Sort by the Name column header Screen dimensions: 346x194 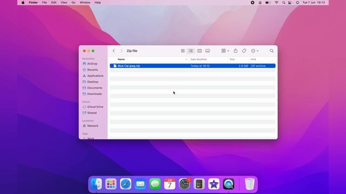pos(121,59)
